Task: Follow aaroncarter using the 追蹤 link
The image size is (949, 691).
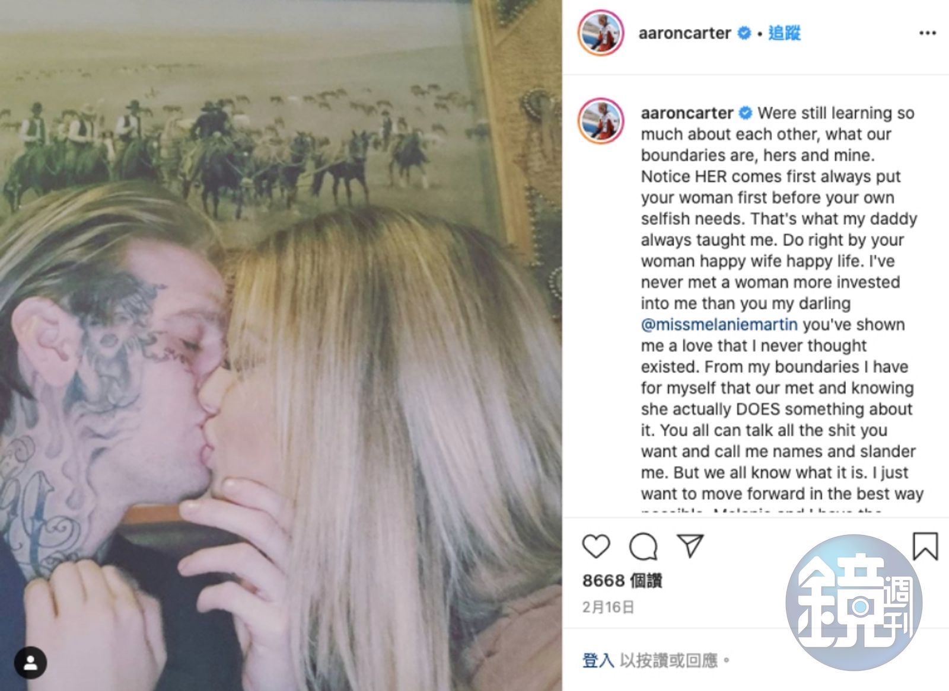Action: [x=785, y=33]
